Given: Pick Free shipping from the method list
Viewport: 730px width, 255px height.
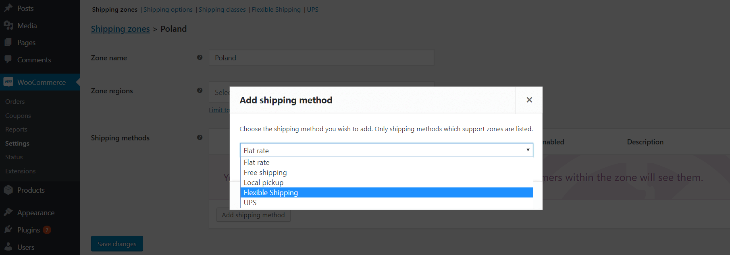Looking at the screenshot, I should tap(387, 173).
